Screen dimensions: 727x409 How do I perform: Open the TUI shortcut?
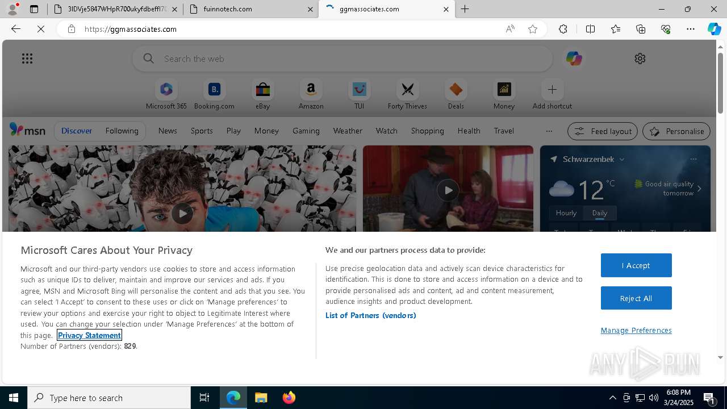pyautogui.click(x=359, y=94)
